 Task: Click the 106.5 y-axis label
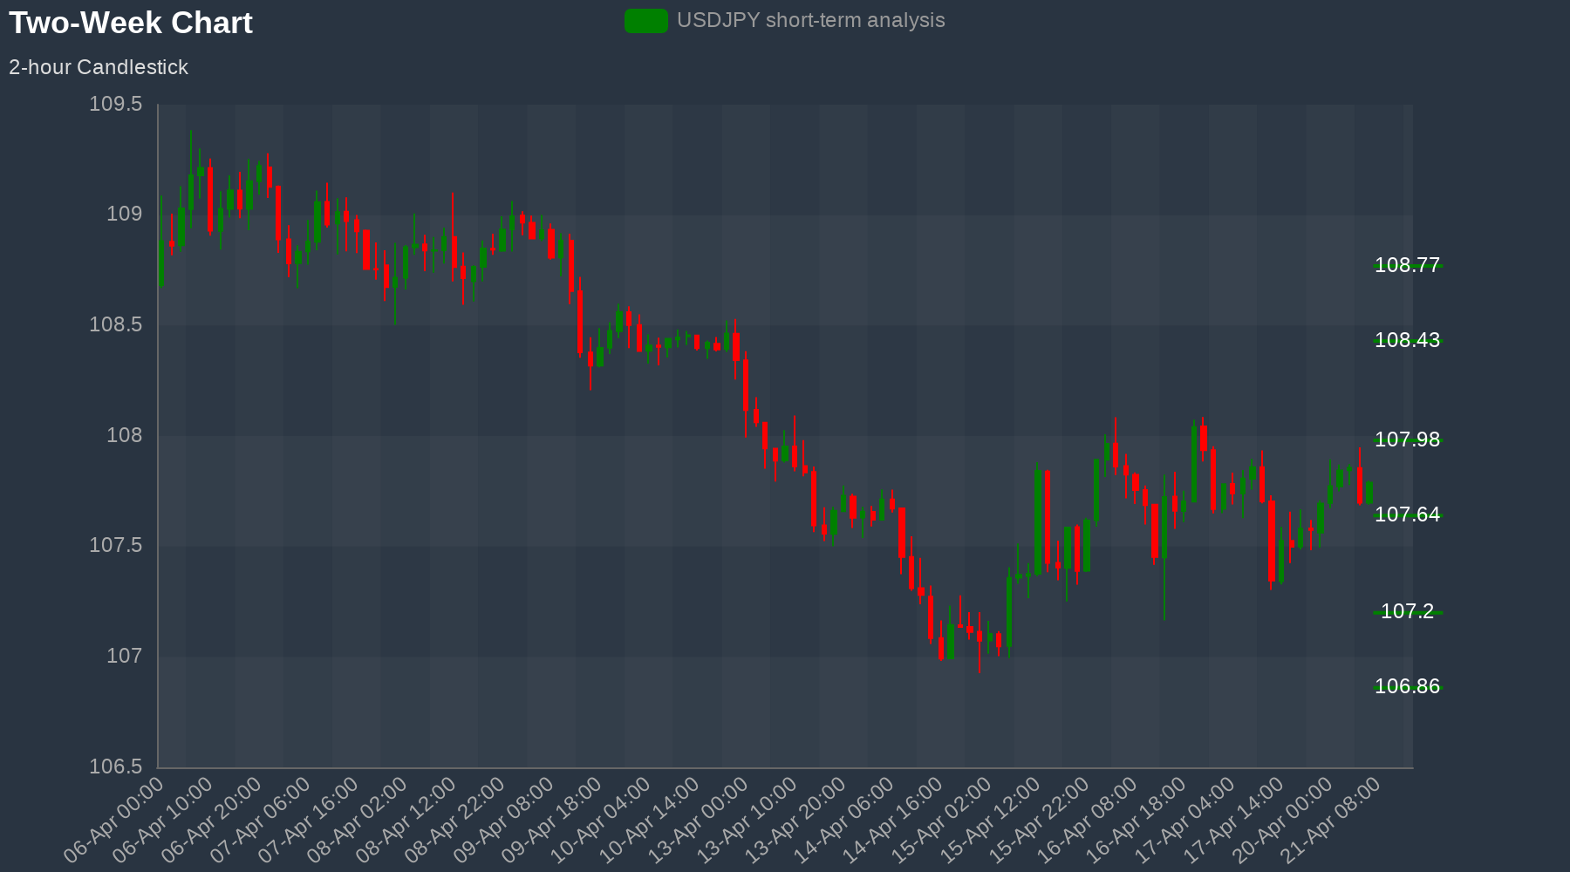[x=115, y=766]
